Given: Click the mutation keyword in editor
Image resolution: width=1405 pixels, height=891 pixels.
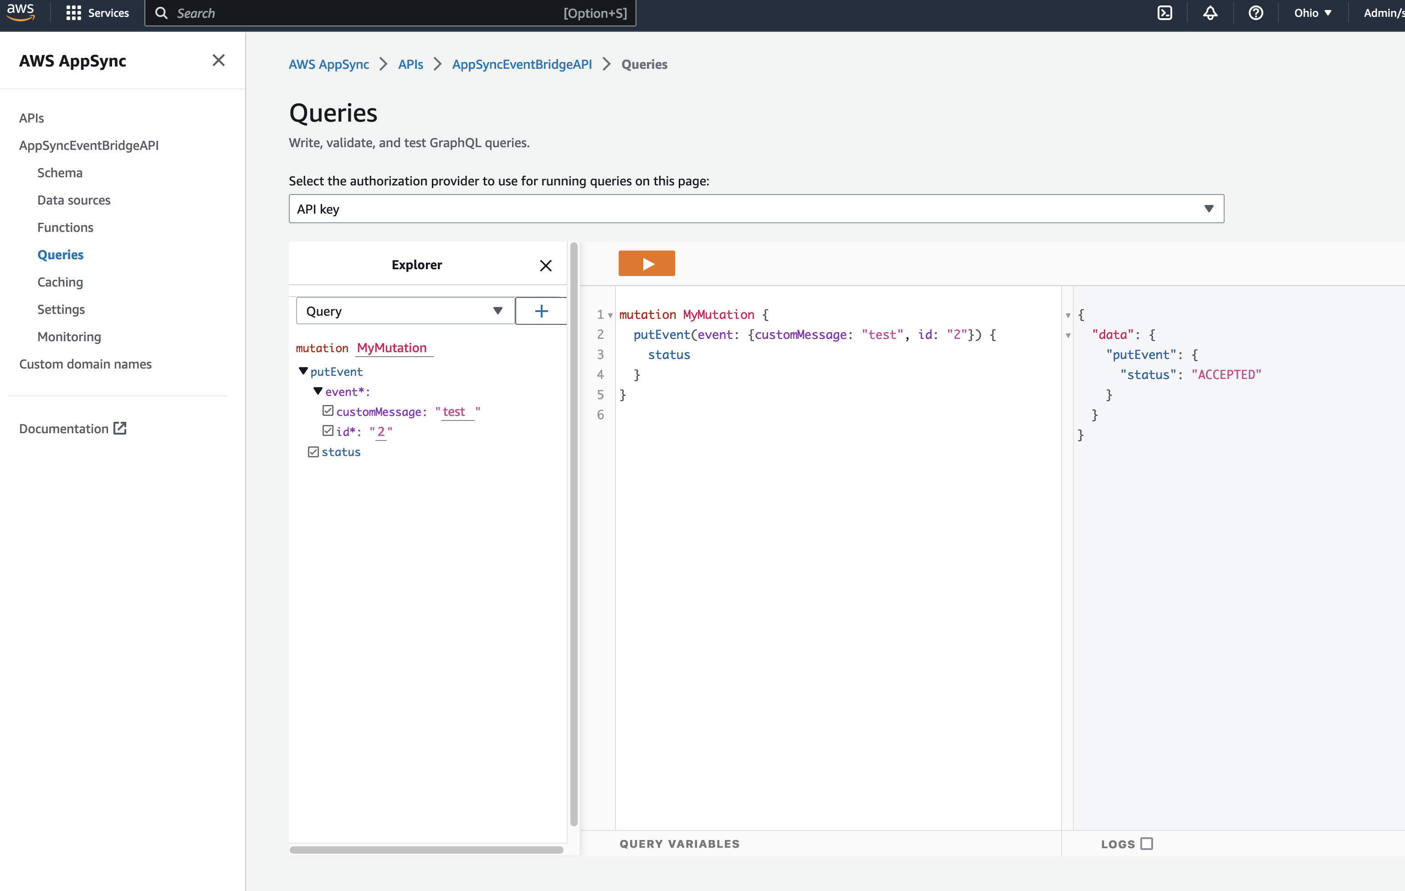Looking at the screenshot, I should click(648, 314).
